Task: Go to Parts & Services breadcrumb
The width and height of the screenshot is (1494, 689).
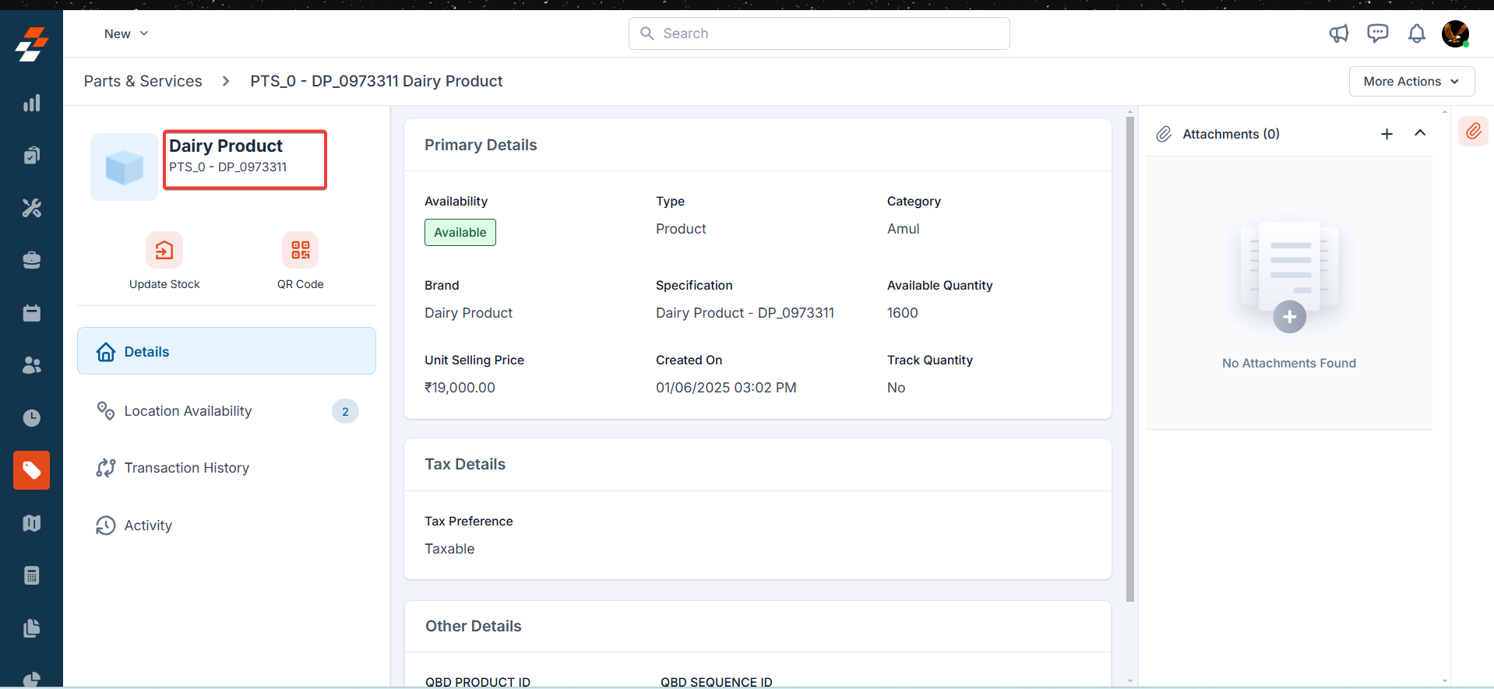Action: pos(143,81)
